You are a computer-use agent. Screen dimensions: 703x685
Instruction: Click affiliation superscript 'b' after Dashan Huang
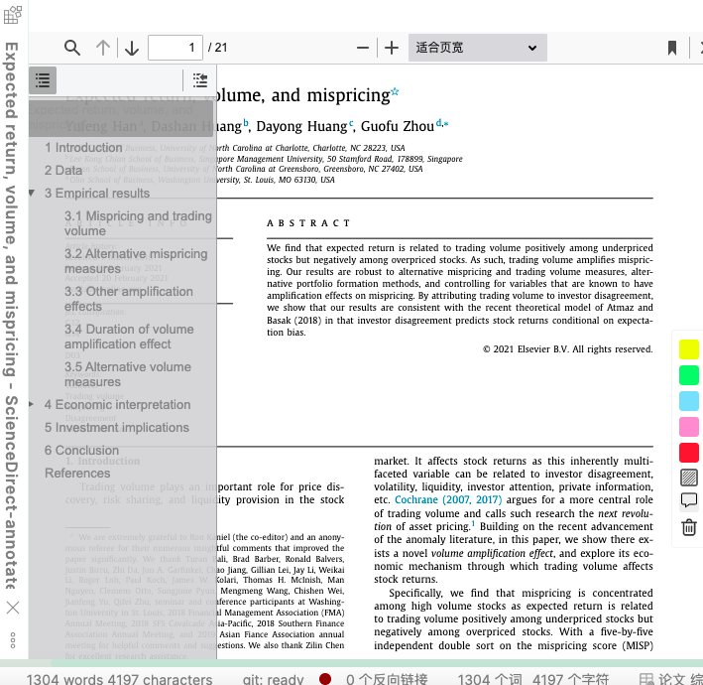coord(246,122)
